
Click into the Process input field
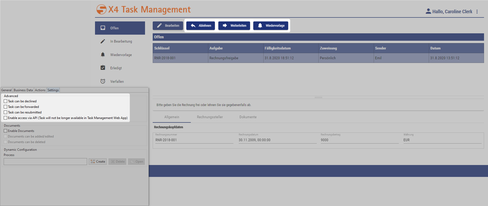click(45, 162)
